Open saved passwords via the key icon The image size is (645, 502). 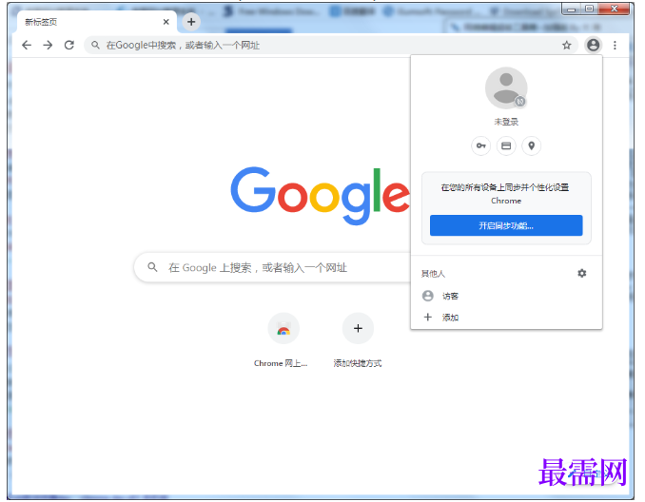tap(480, 146)
